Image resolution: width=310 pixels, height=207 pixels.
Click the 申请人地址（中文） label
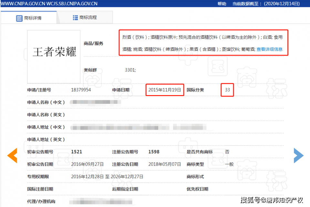tap(46, 127)
